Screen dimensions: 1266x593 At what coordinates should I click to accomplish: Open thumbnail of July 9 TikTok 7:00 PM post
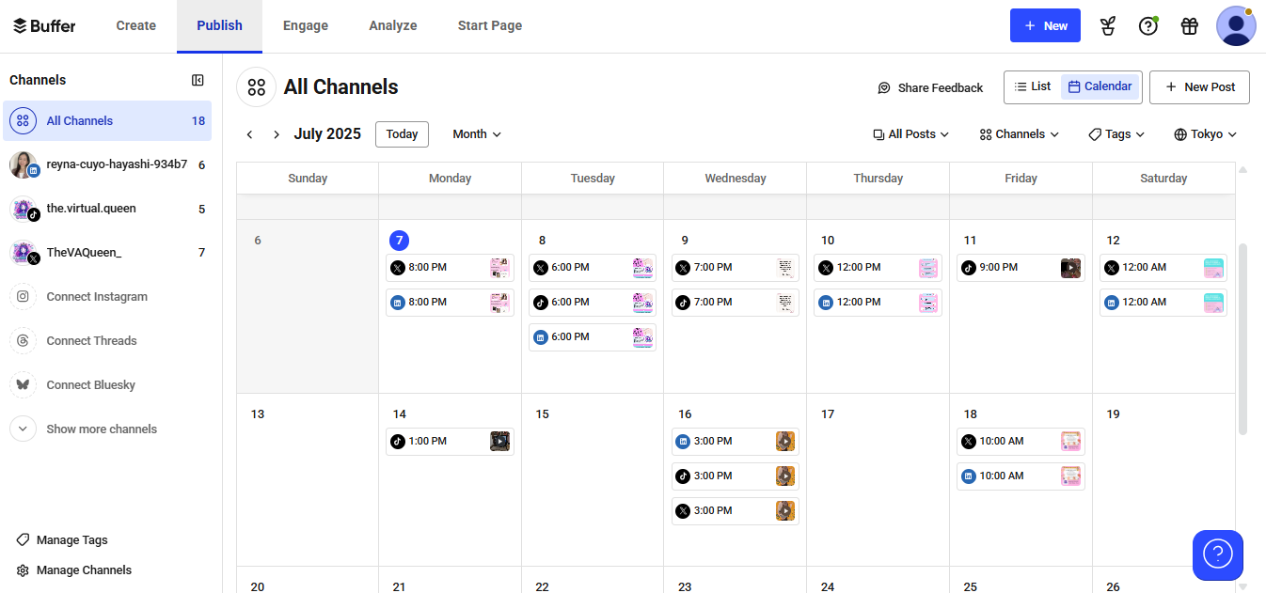[786, 303]
